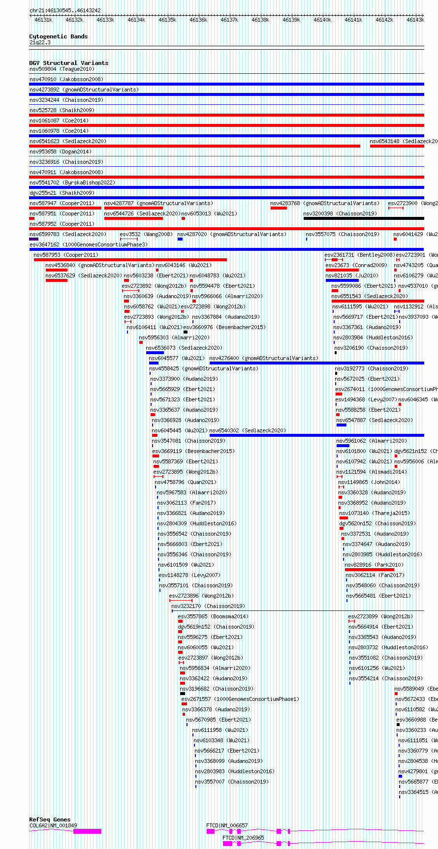
Task: Click nsv3206190 (Chaisson2019) label
Action: (x=371, y=348)
